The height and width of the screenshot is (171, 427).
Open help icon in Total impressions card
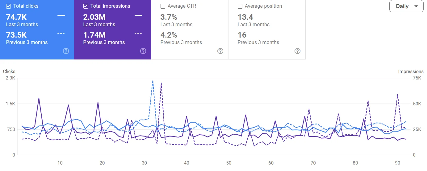point(143,51)
